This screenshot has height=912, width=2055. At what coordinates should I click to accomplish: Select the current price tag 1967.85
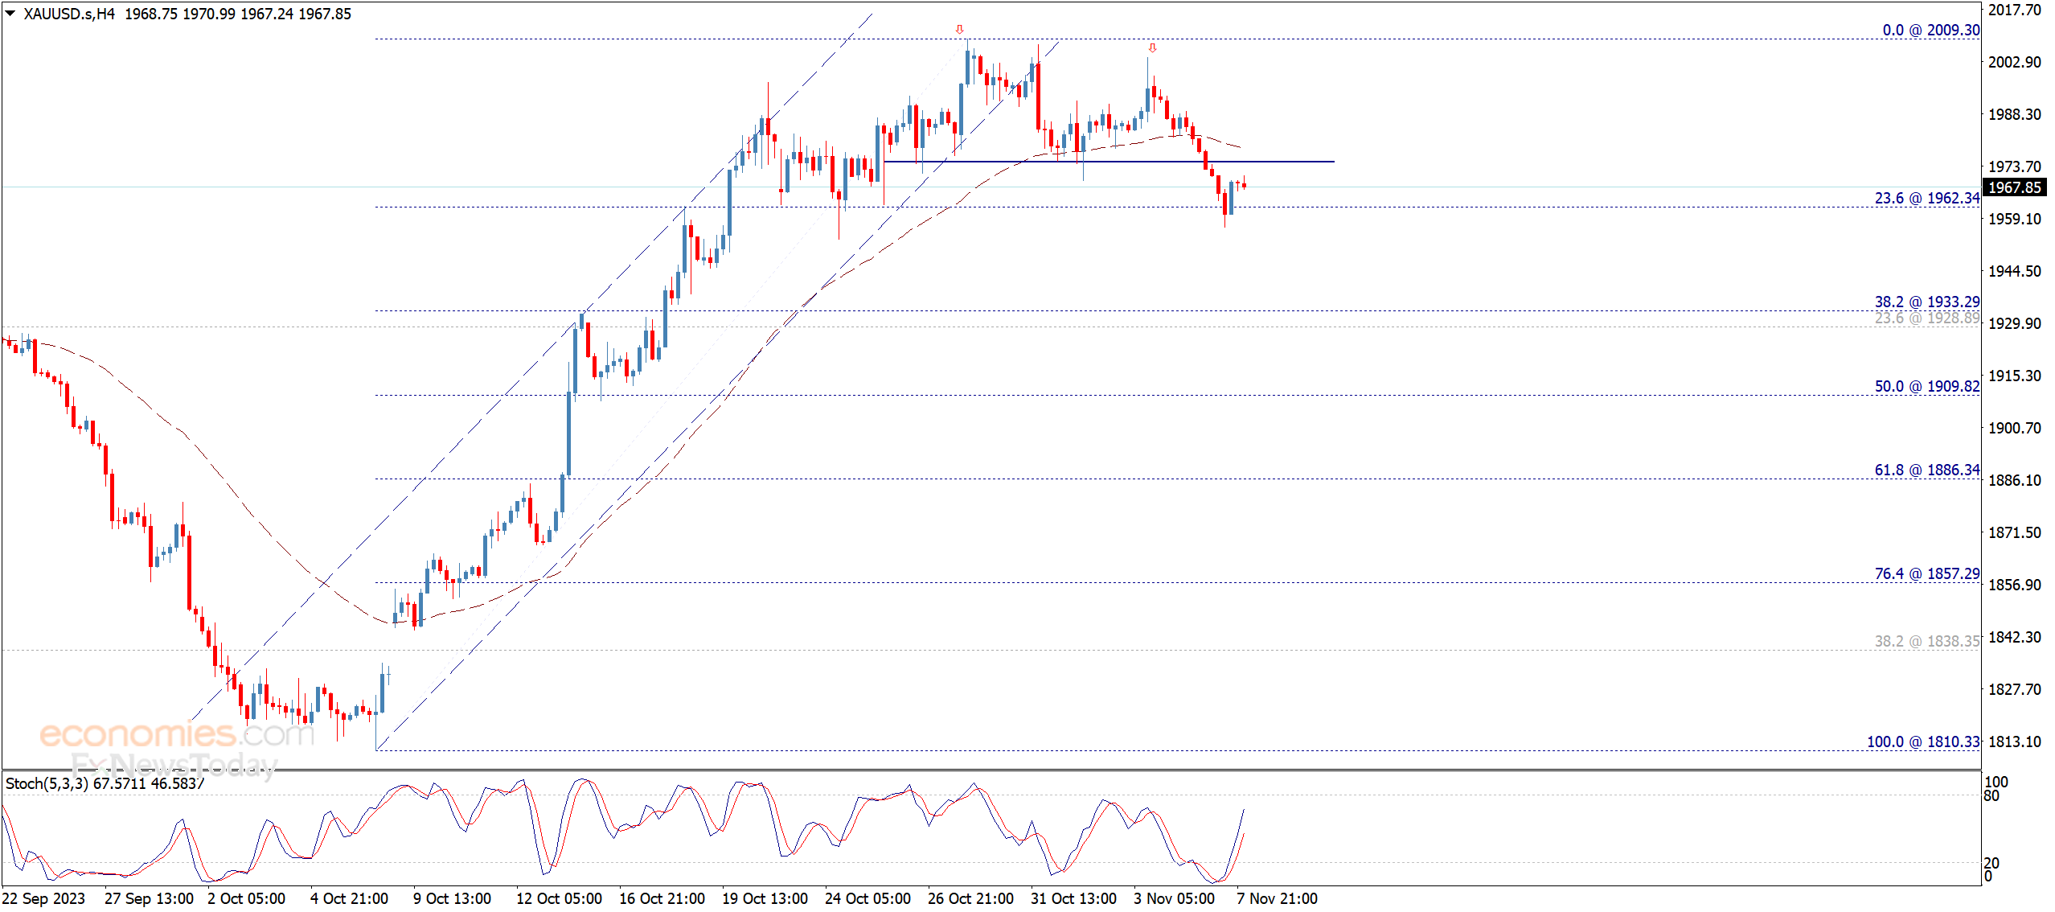tap(2014, 187)
